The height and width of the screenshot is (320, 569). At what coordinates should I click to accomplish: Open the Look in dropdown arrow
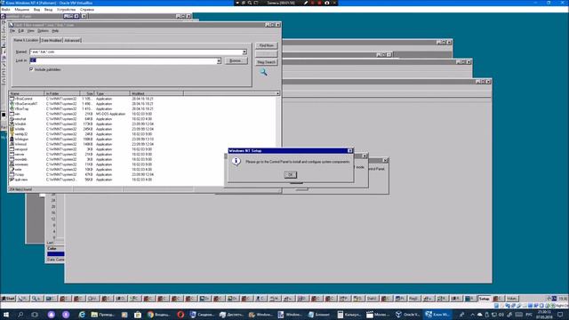[219, 61]
